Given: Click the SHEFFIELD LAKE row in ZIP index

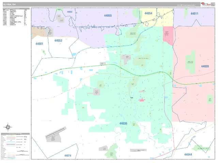Looking at the screenshot, I should (x=15, y=22).
